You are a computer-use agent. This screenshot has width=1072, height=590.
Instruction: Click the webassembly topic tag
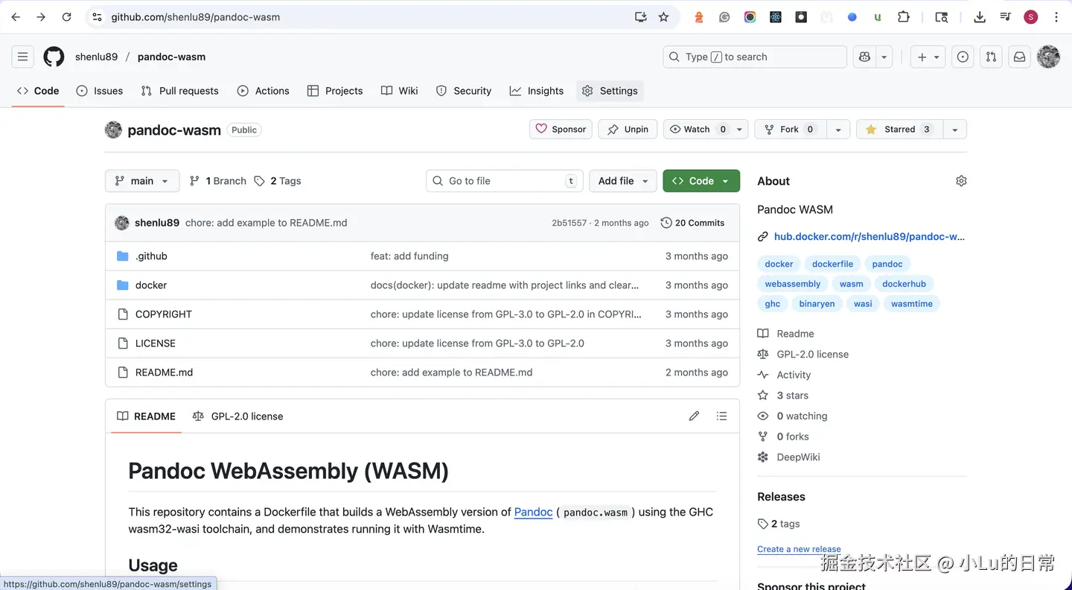[x=792, y=284]
